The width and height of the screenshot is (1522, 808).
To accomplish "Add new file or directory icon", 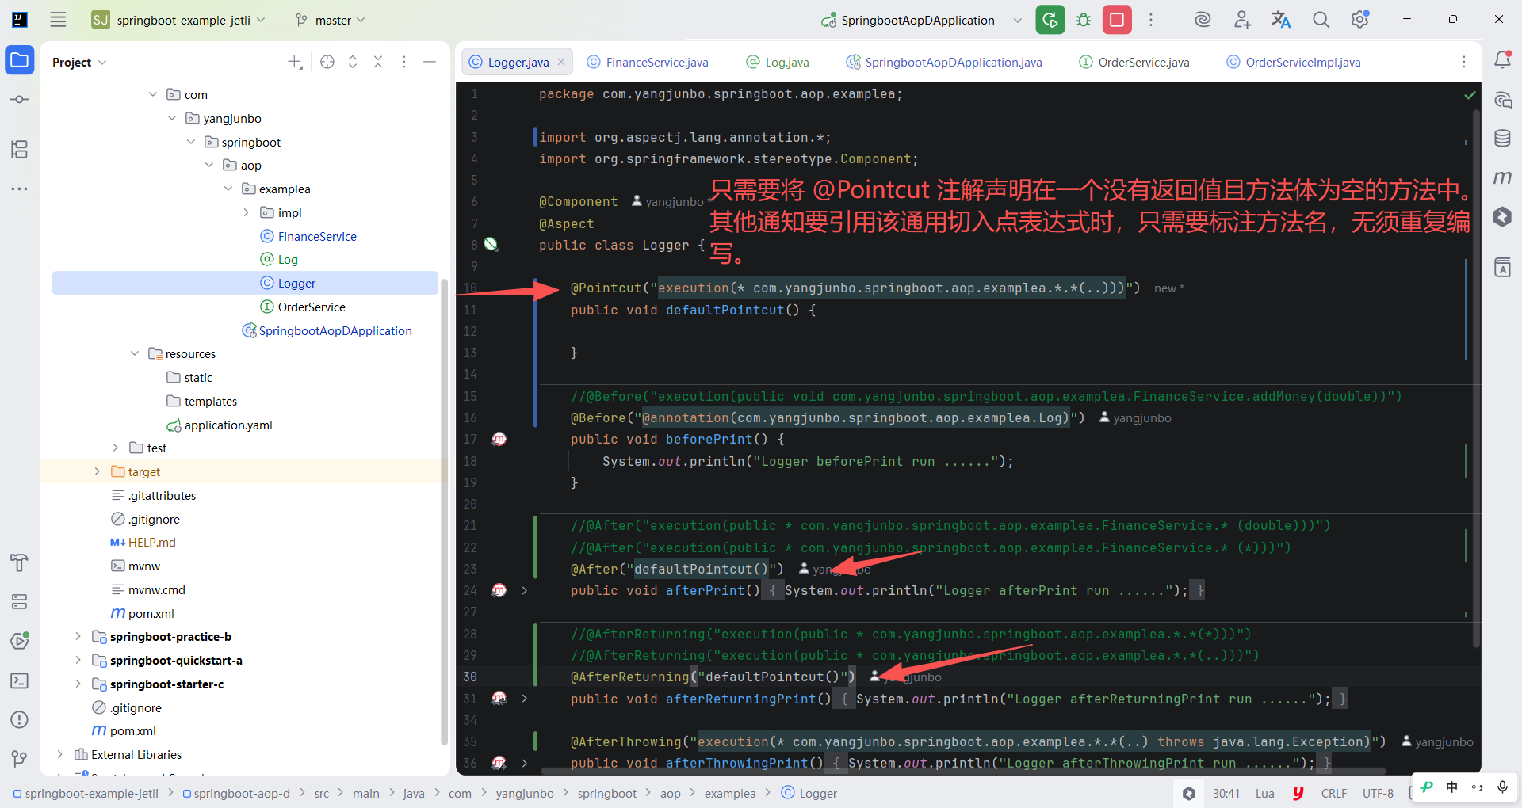I will tap(295, 62).
